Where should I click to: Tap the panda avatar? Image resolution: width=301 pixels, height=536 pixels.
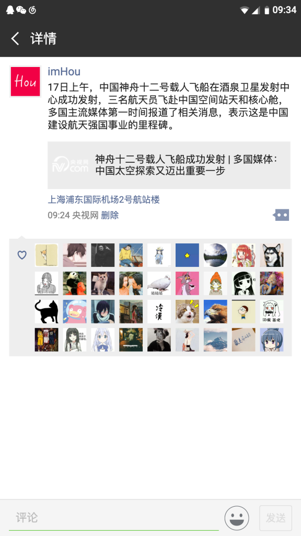point(75,283)
